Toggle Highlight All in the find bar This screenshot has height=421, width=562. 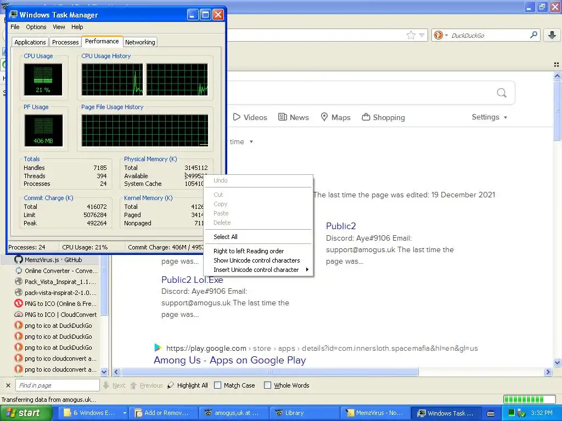pyautogui.click(x=188, y=385)
